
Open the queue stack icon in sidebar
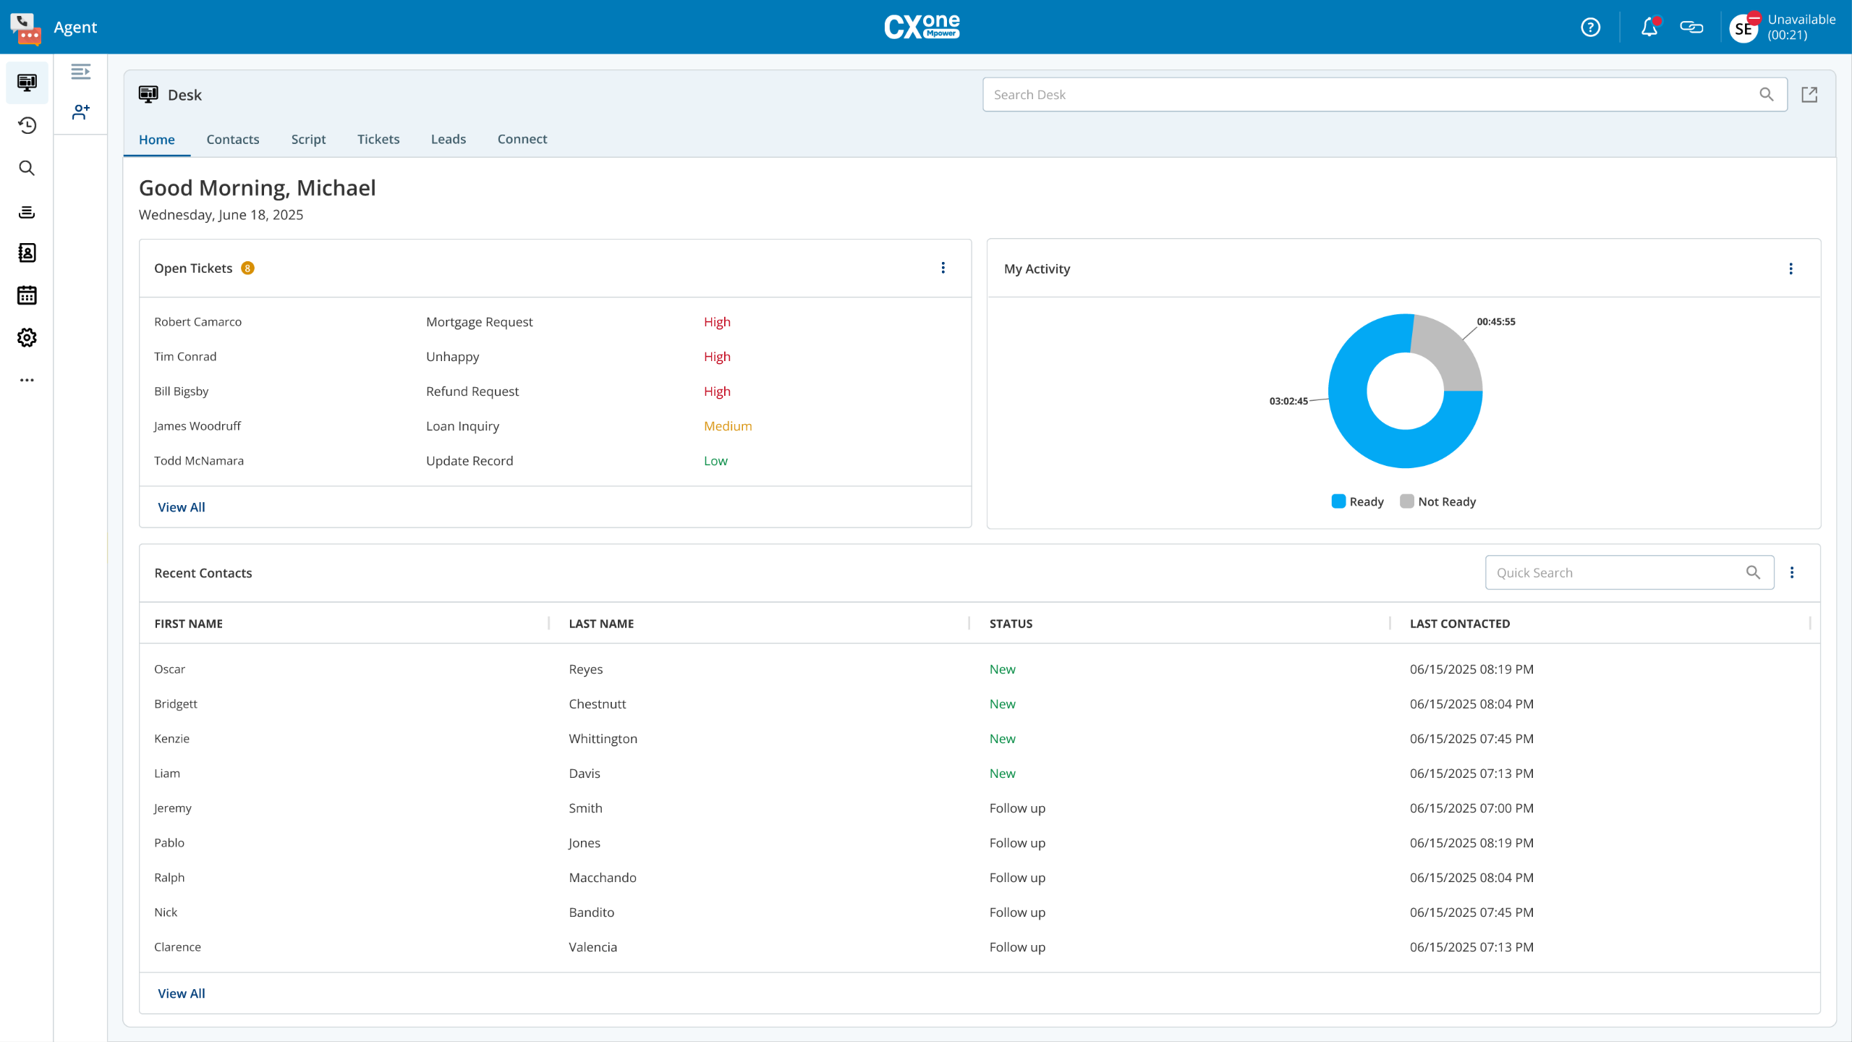(27, 212)
